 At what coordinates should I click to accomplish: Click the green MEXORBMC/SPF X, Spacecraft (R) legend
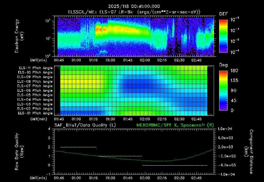click(x=175, y=125)
